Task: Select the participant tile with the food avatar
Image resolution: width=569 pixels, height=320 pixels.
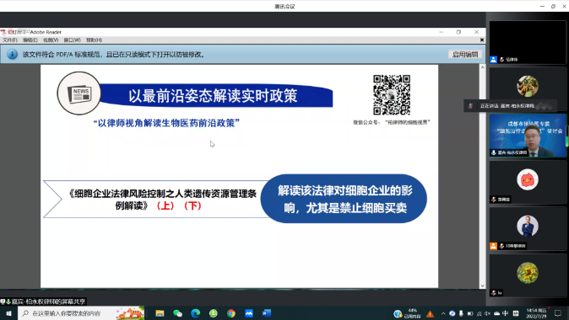Action: (x=528, y=88)
